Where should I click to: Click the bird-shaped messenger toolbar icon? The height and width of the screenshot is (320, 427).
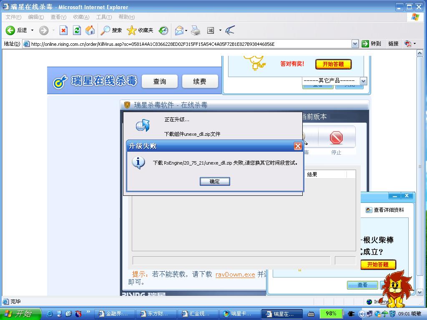pyautogui.click(x=230, y=30)
